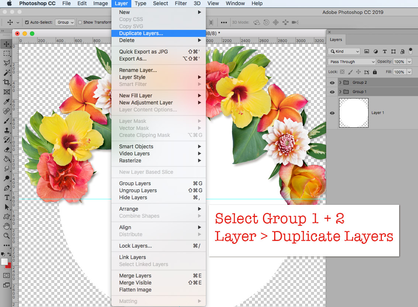Viewport: 418px width, 307px height.
Task: Toggle Show Transform Controls checkbox
Action: point(80,23)
